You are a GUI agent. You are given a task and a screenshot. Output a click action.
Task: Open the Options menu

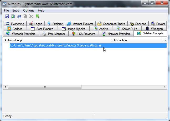coord(29,10)
